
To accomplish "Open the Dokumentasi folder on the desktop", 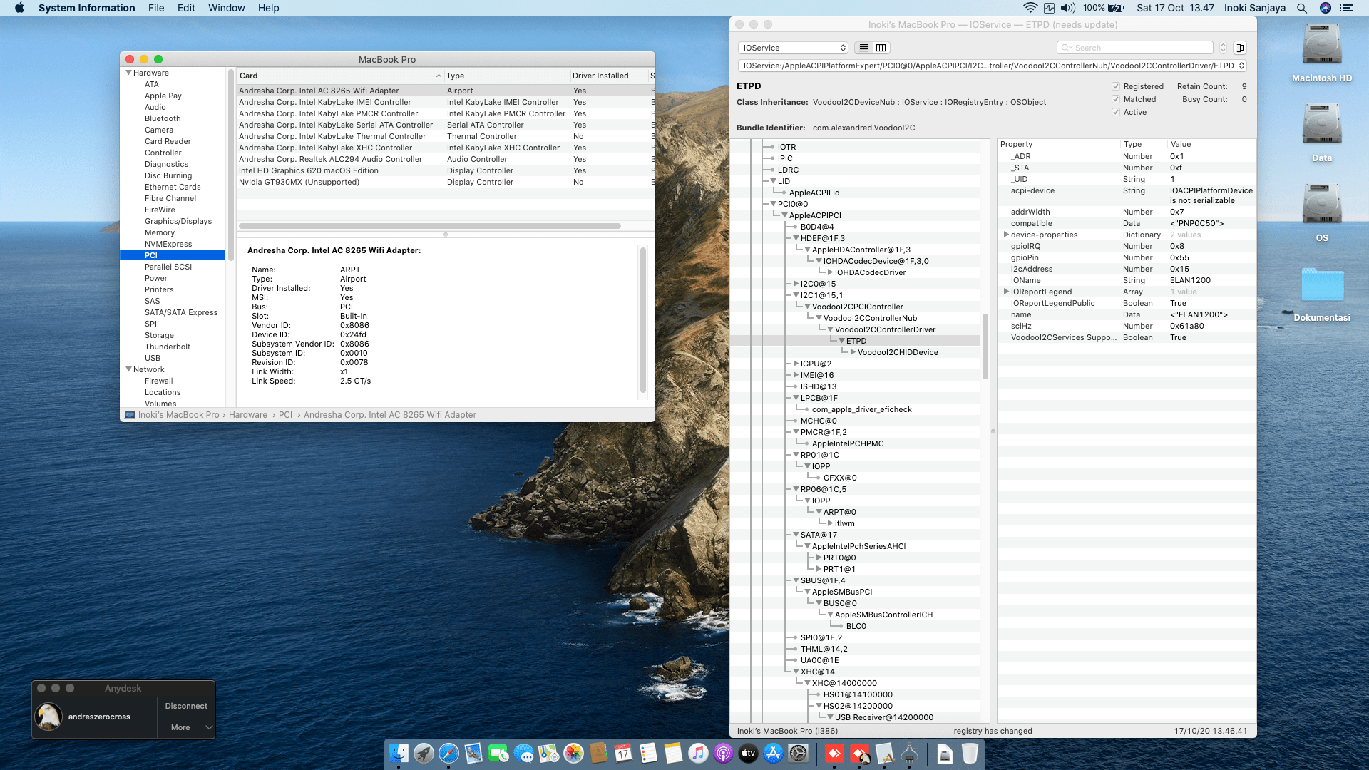I will pyautogui.click(x=1322, y=294).
